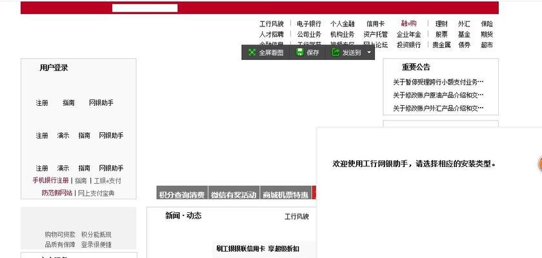The width and height of the screenshot is (542, 258).
Task: Open the 防范假网站 link
Action: [57, 193]
